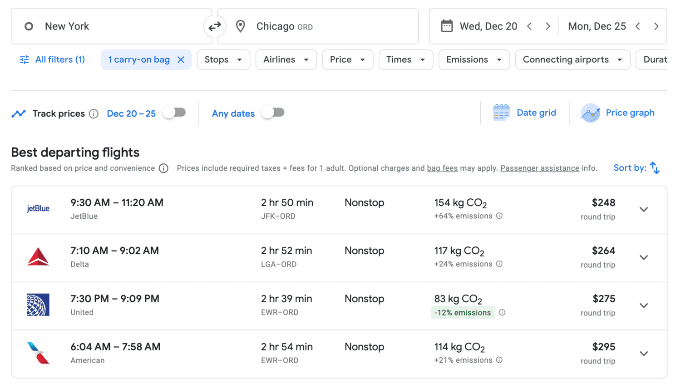Select the JetBlue airline logo
This screenshot has height=389, width=681.
coord(38,209)
